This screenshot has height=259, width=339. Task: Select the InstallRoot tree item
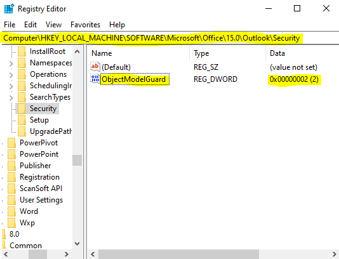[48, 51]
